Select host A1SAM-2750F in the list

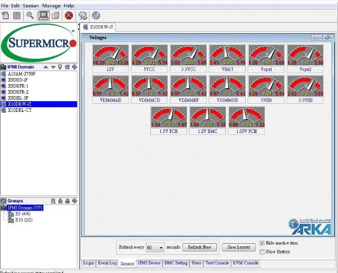click(x=22, y=74)
